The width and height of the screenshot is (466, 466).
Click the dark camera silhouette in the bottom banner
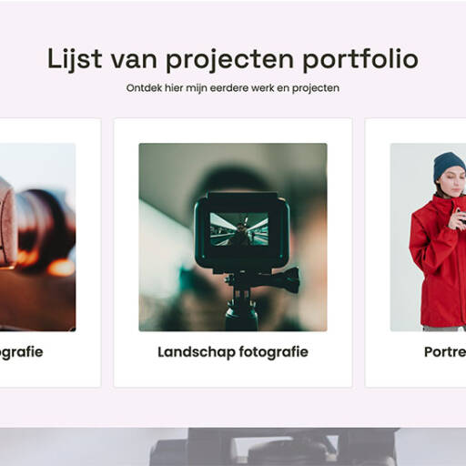(275, 447)
